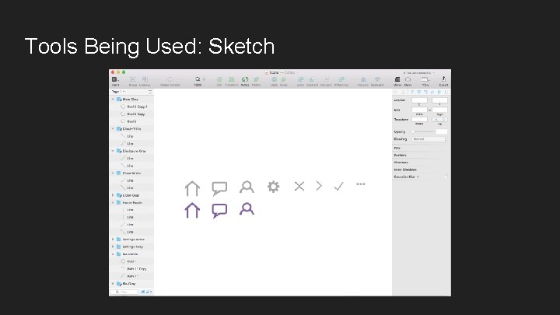Screen dimensions: 560x315
Task: Open the Insert tool menu in toolbar
Action: [115, 79]
